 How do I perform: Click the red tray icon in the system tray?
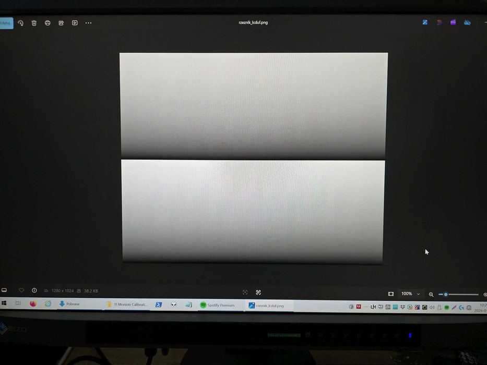tap(359, 307)
